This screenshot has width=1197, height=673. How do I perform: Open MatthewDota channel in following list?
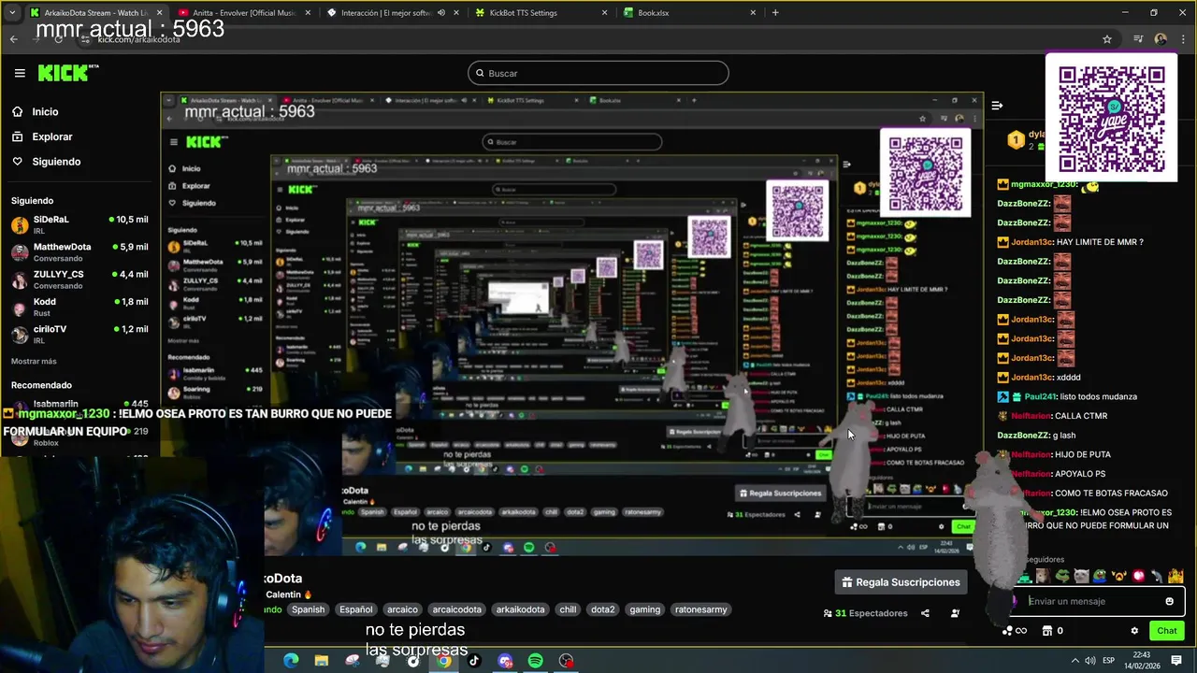(79, 251)
